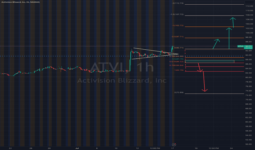The height and width of the screenshot is (150, 255).
Task: Click the lightning bolt events icon
Action: tap(174, 145)
